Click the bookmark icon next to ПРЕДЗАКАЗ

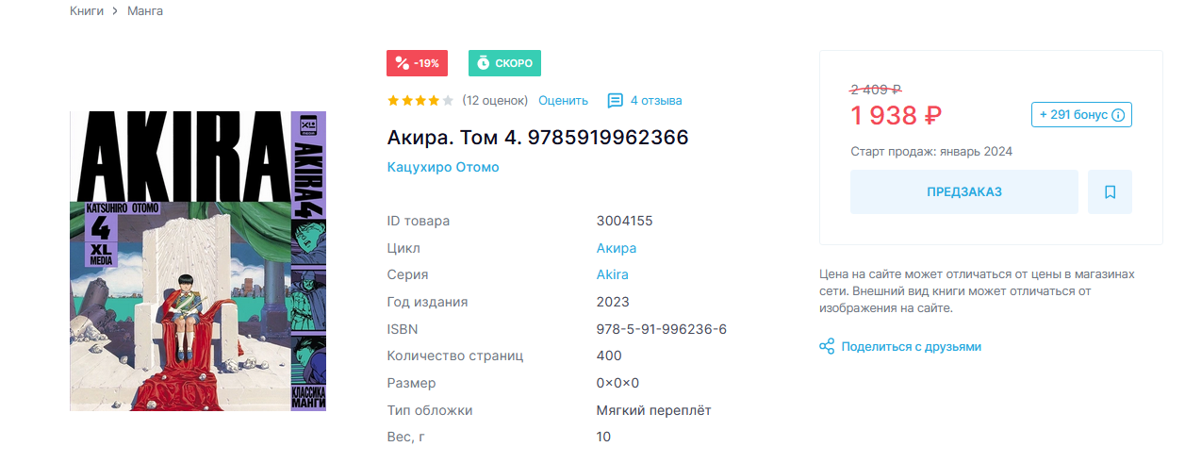[1110, 192]
